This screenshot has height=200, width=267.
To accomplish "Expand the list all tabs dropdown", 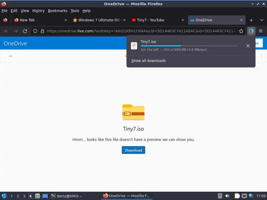I will coord(262,20).
